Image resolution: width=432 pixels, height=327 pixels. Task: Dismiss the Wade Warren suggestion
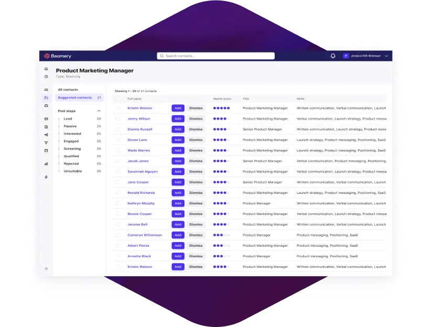pos(196,150)
